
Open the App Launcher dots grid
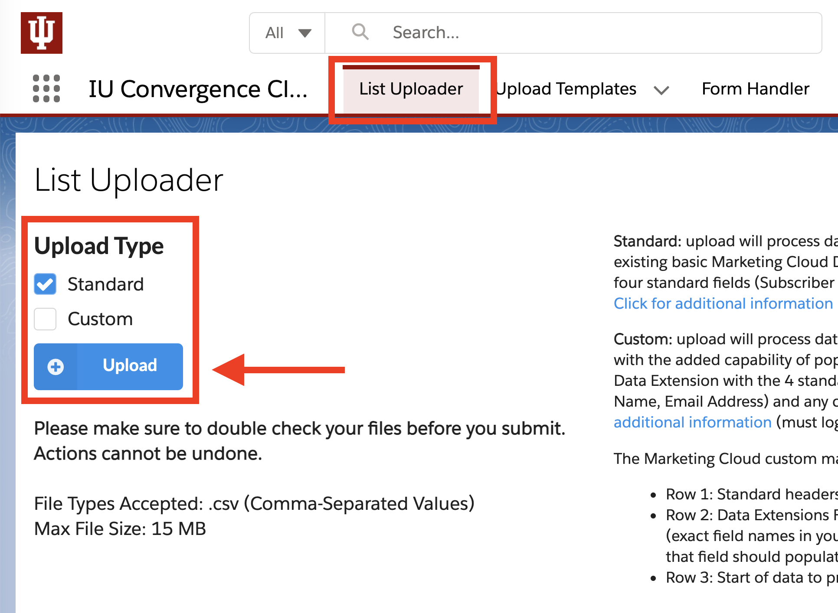click(46, 88)
